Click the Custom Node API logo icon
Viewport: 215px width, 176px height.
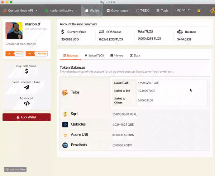pos(5,10)
